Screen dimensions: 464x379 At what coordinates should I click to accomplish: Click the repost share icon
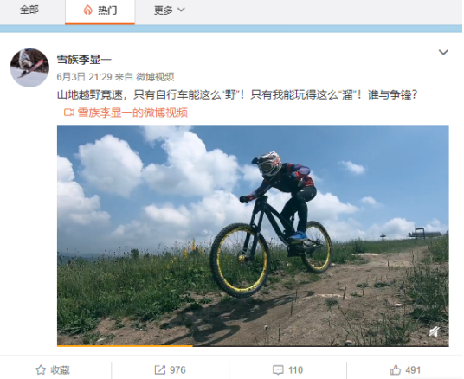pyautogui.click(x=160, y=369)
